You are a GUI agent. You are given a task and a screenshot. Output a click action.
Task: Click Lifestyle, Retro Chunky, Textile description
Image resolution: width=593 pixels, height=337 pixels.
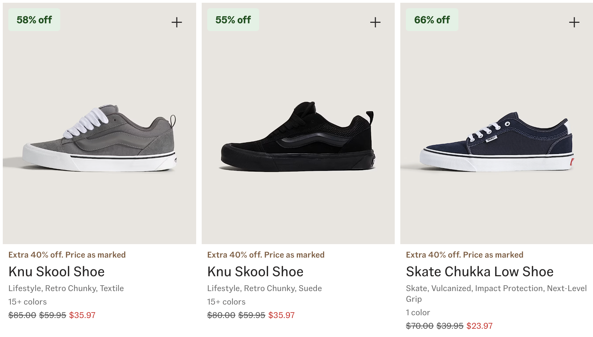pyautogui.click(x=66, y=288)
